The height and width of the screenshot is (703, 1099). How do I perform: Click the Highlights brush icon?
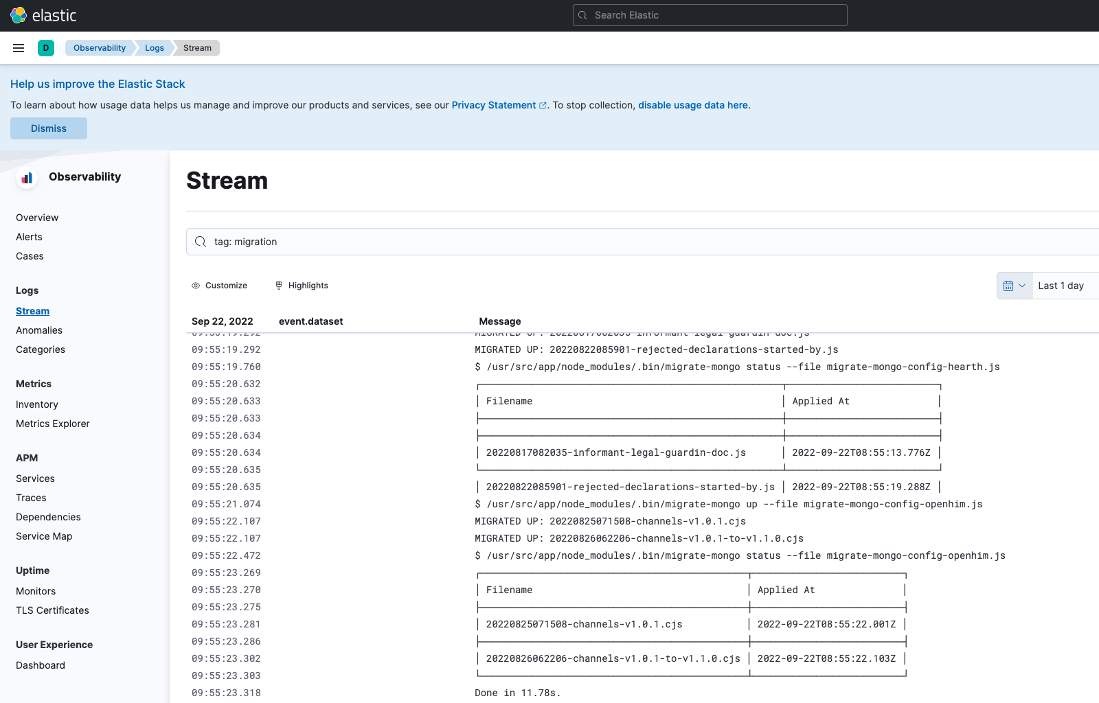point(279,285)
